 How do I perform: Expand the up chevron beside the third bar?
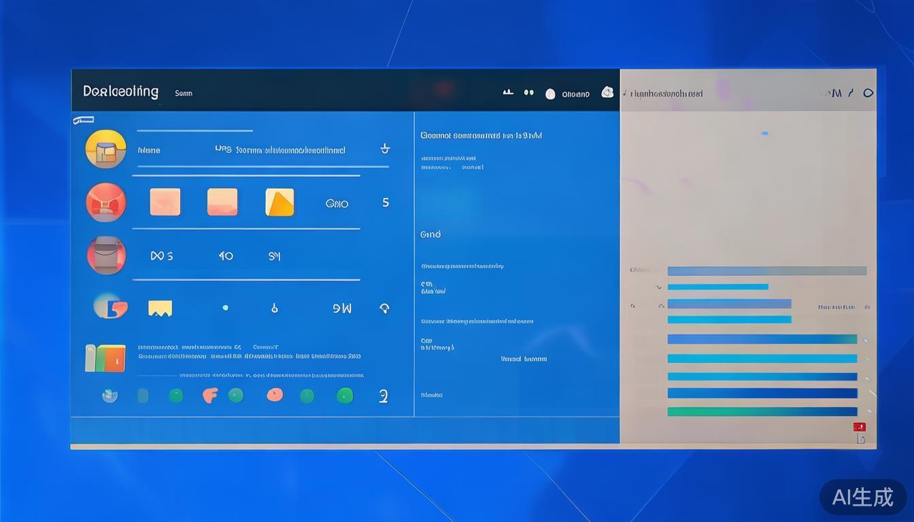pos(661,306)
